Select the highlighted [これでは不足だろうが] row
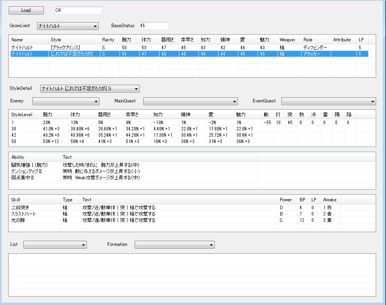The image size is (386, 305). pos(189,54)
